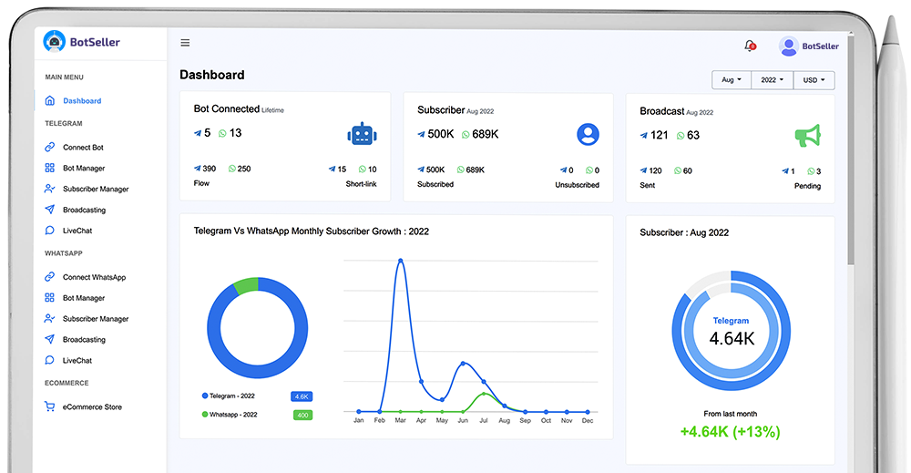Click the Mar peak point on the line chart
The image size is (911, 473).
tap(400, 261)
